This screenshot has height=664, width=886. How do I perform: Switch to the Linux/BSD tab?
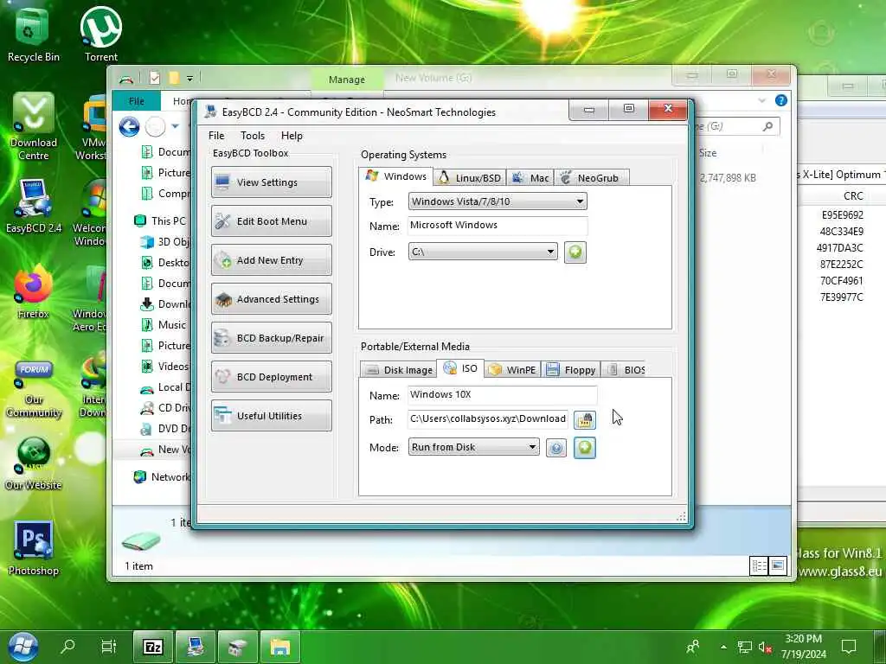pos(470,178)
